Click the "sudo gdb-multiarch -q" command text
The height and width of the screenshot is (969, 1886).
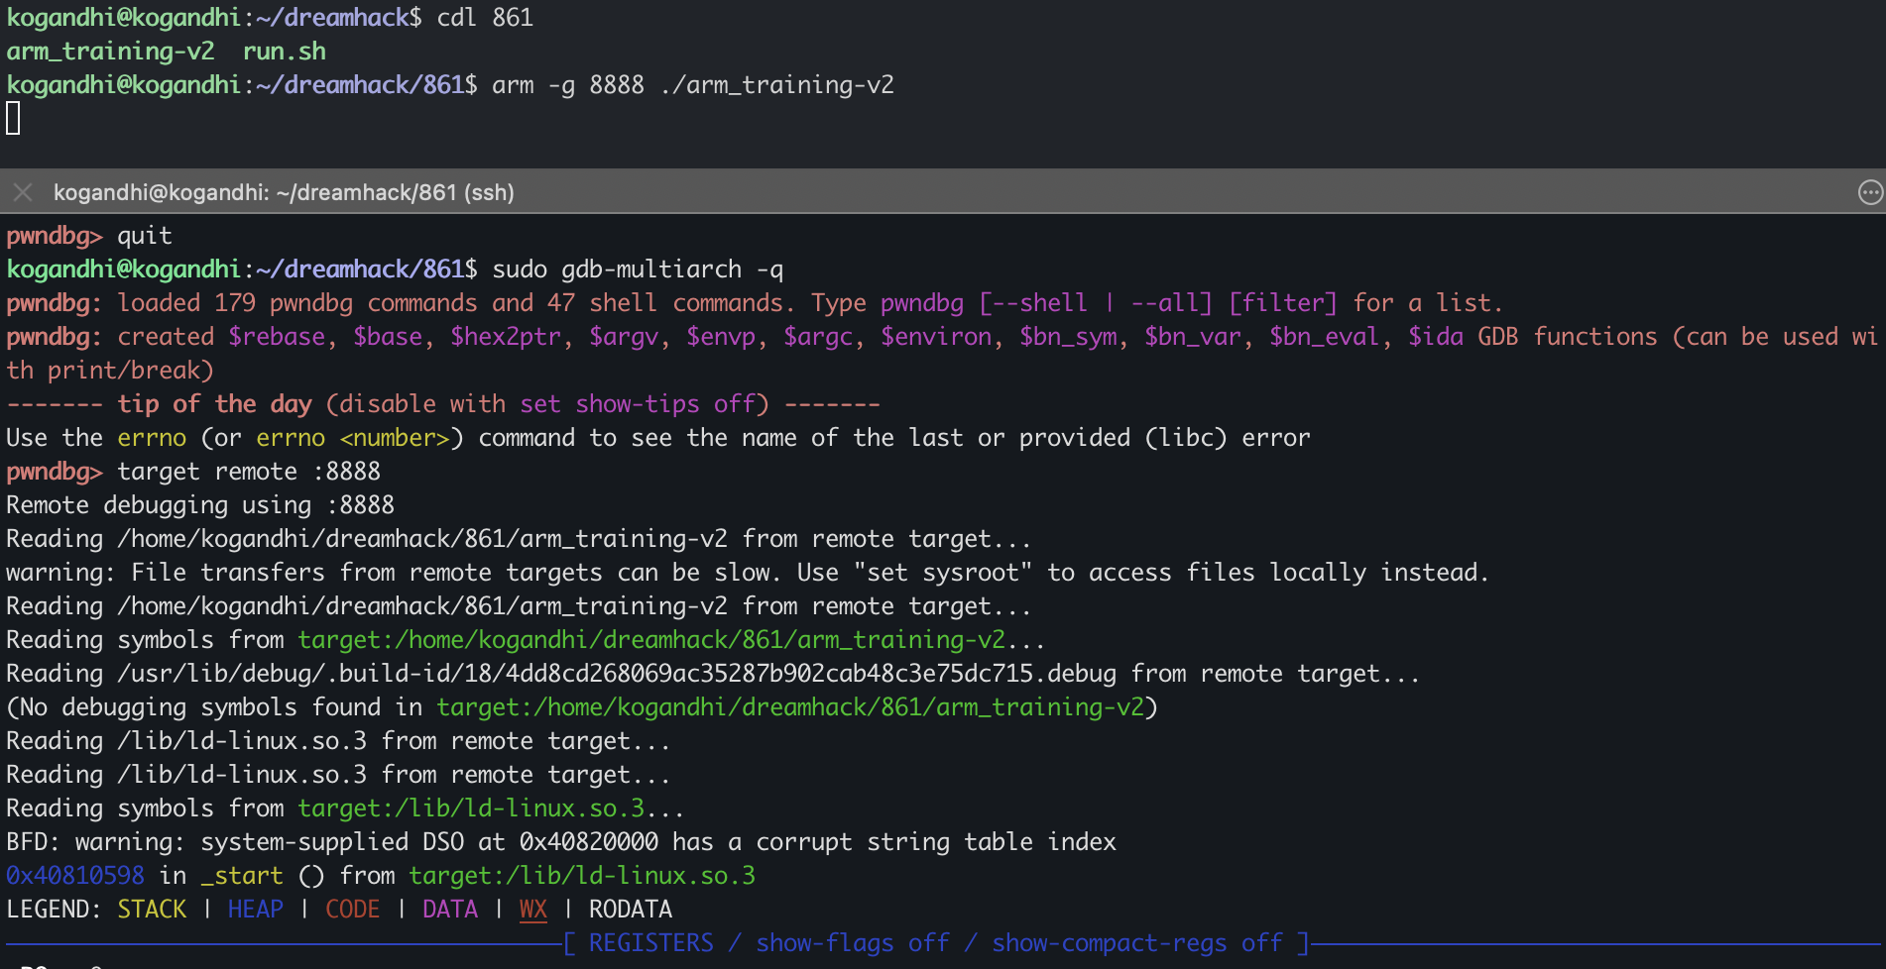click(x=637, y=269)
